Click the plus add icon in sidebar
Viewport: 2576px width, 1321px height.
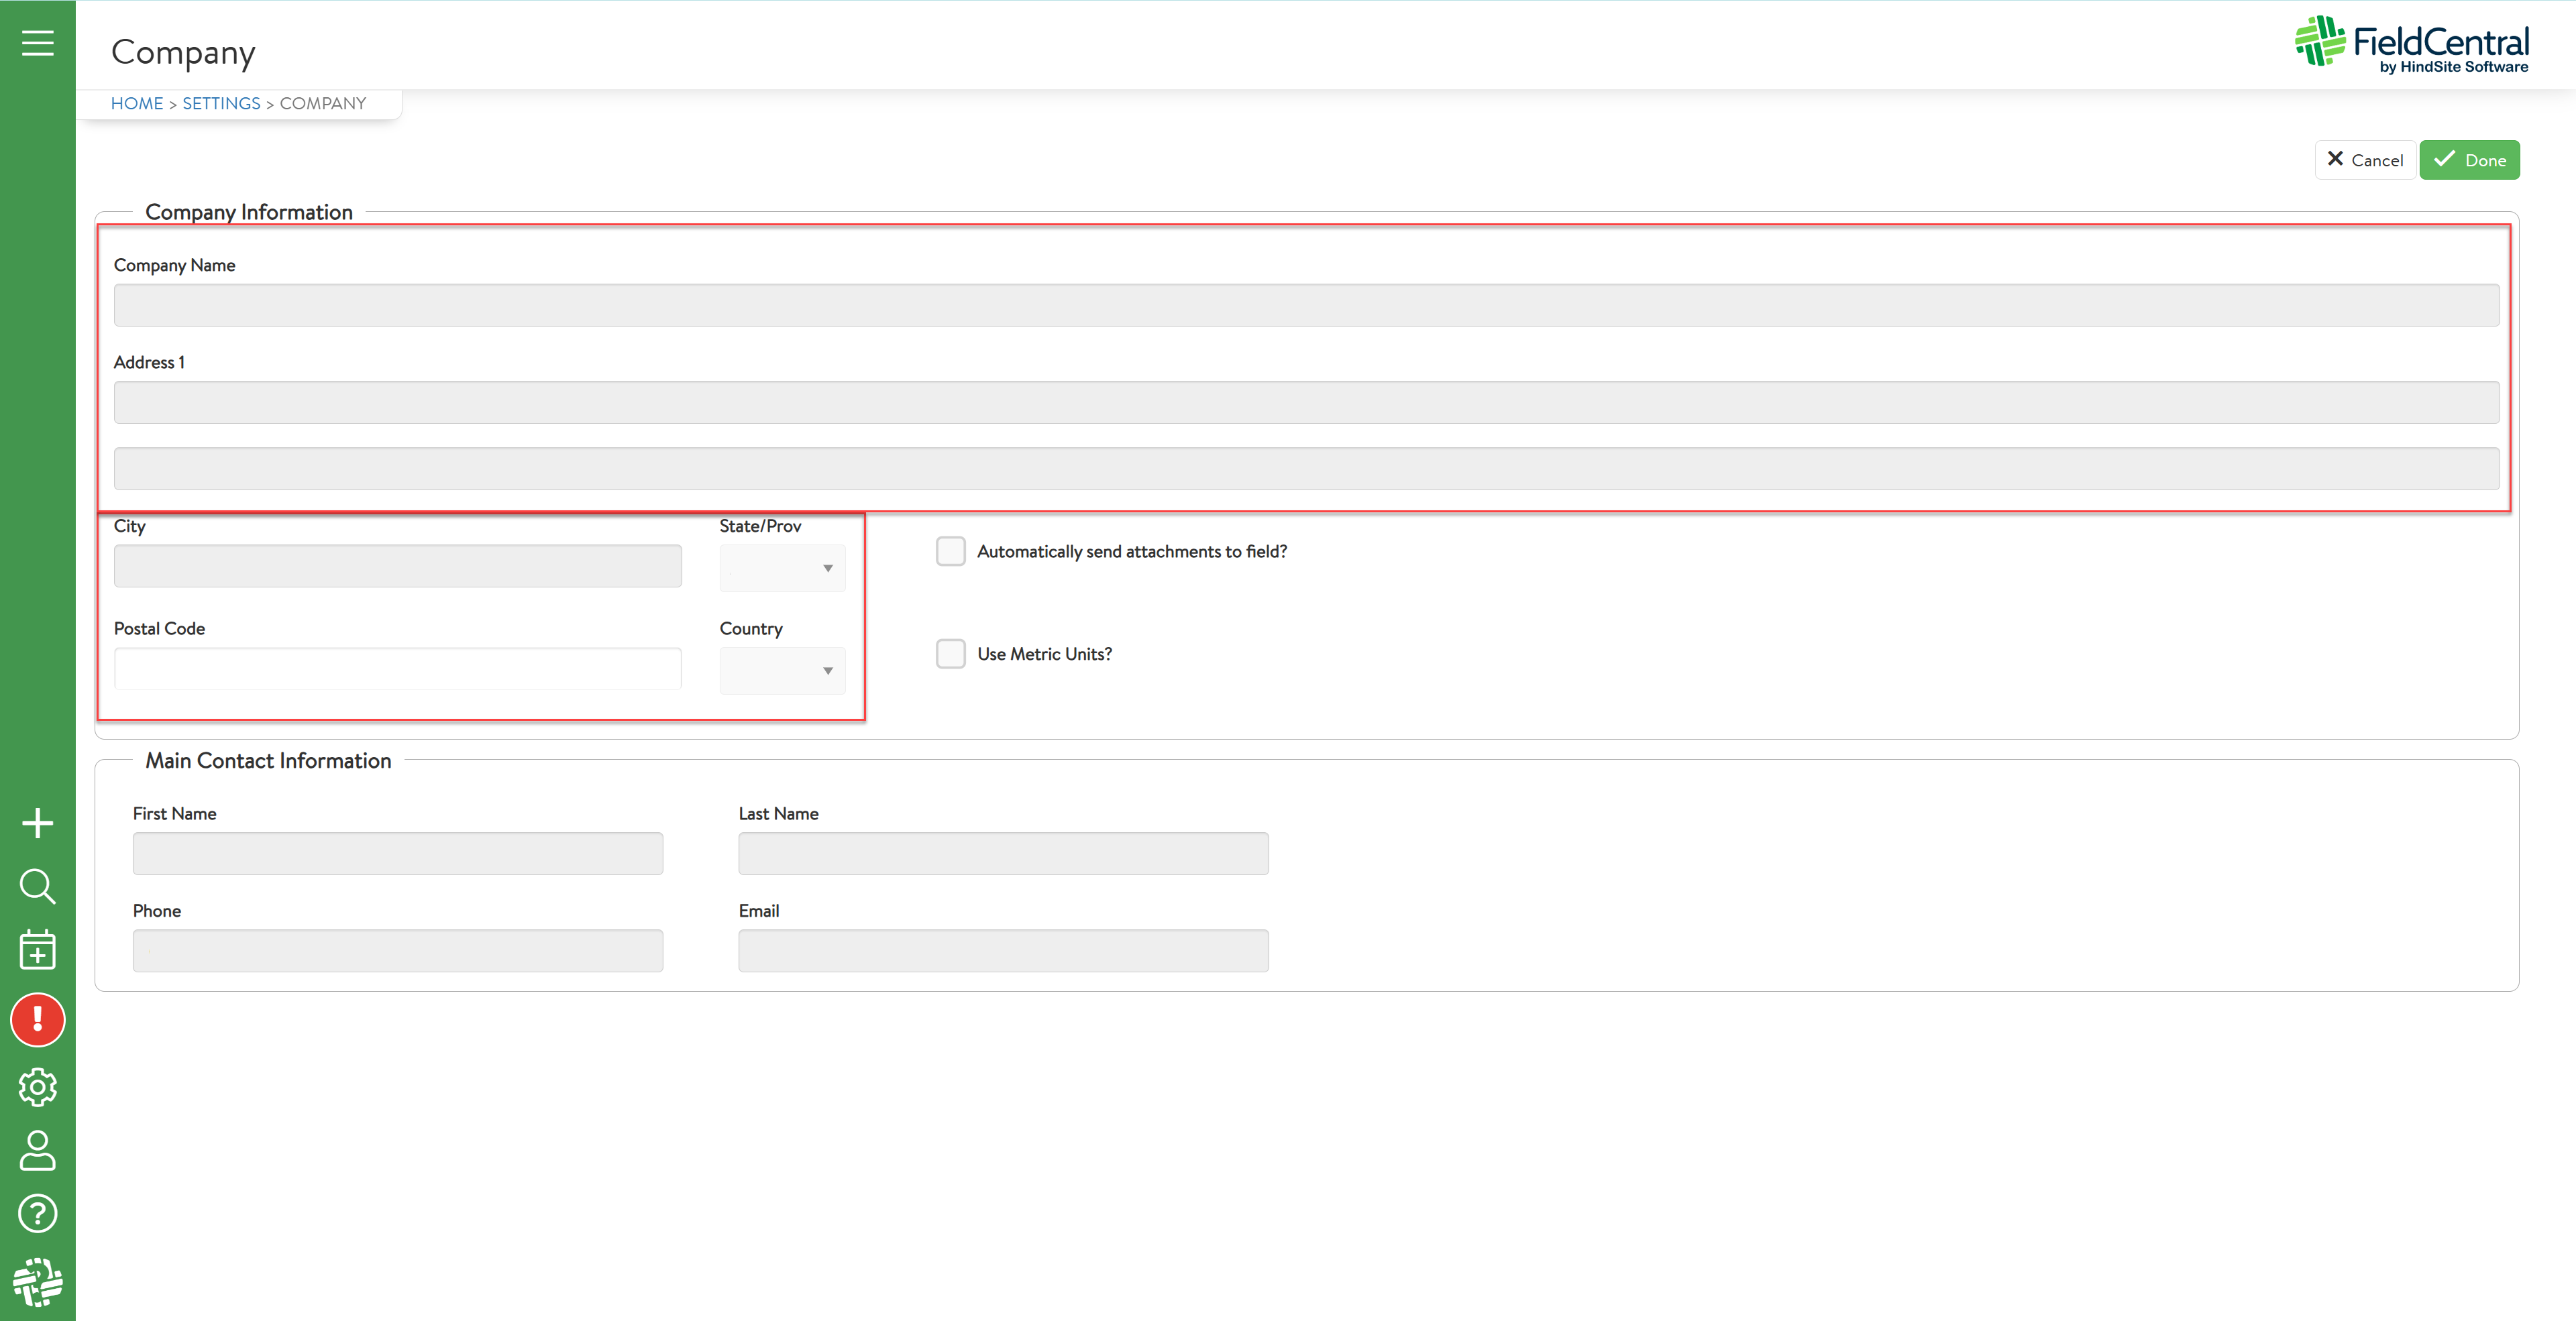tap(38, 823)
